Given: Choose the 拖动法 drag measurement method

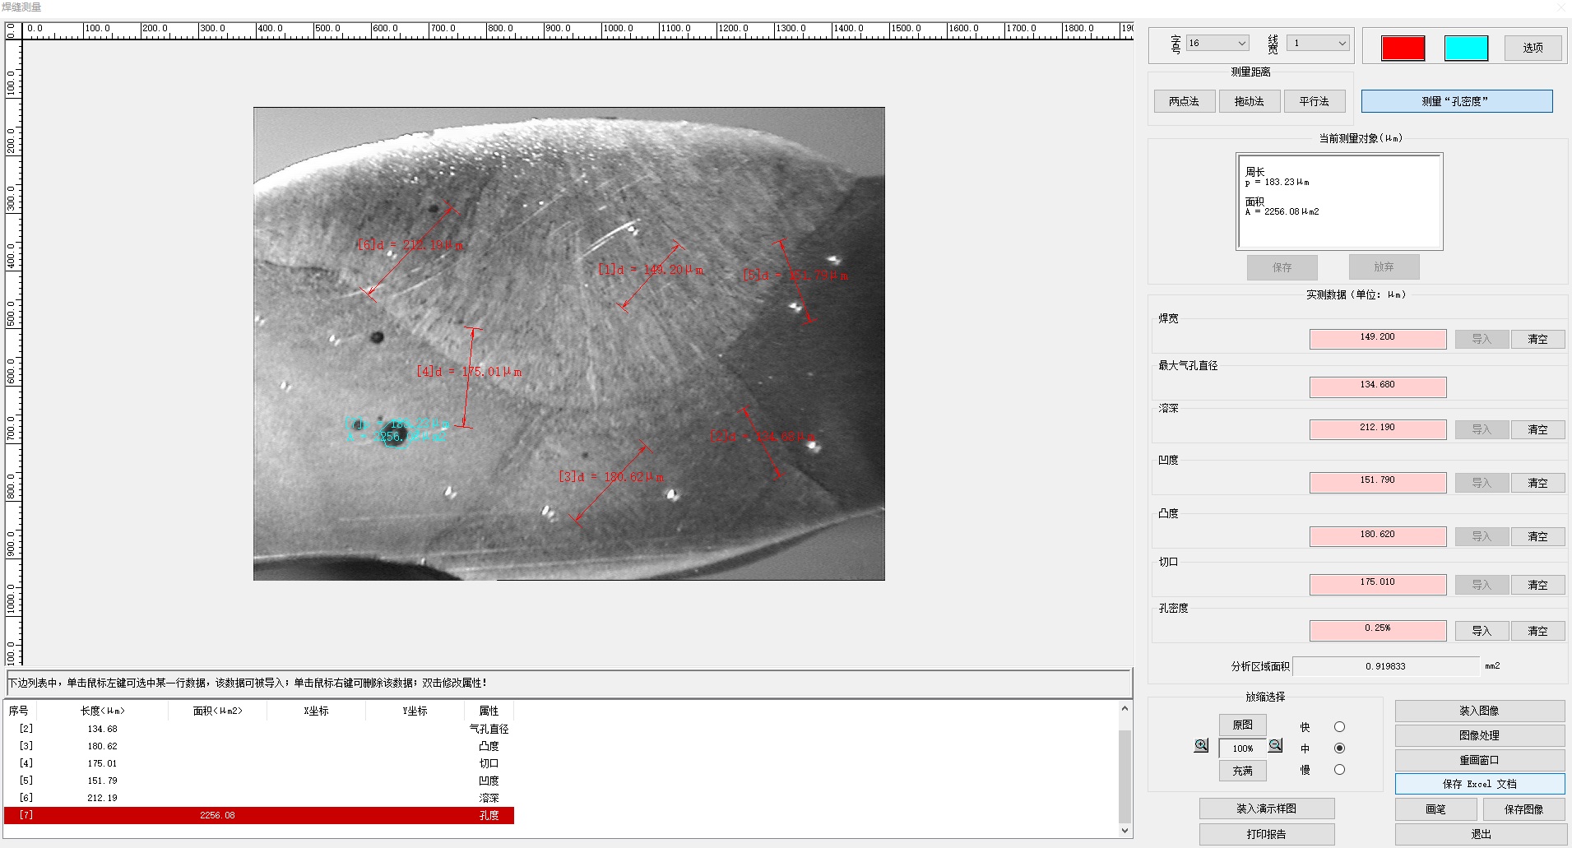Looking at the screenshot, I should click(1249, 101).
